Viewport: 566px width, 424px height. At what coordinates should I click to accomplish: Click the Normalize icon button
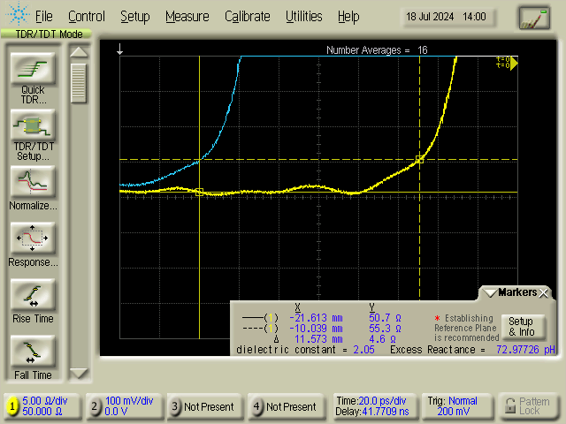pyautogui.click(x=33, y=181)
